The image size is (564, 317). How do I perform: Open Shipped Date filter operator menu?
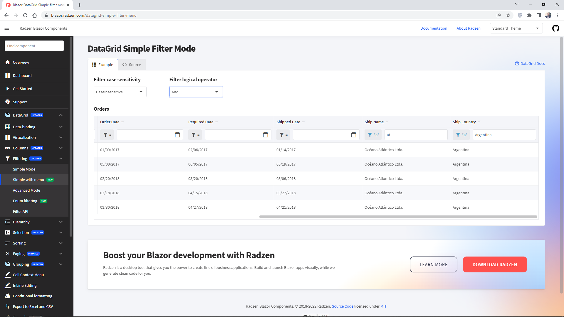(x=283, y=135)
